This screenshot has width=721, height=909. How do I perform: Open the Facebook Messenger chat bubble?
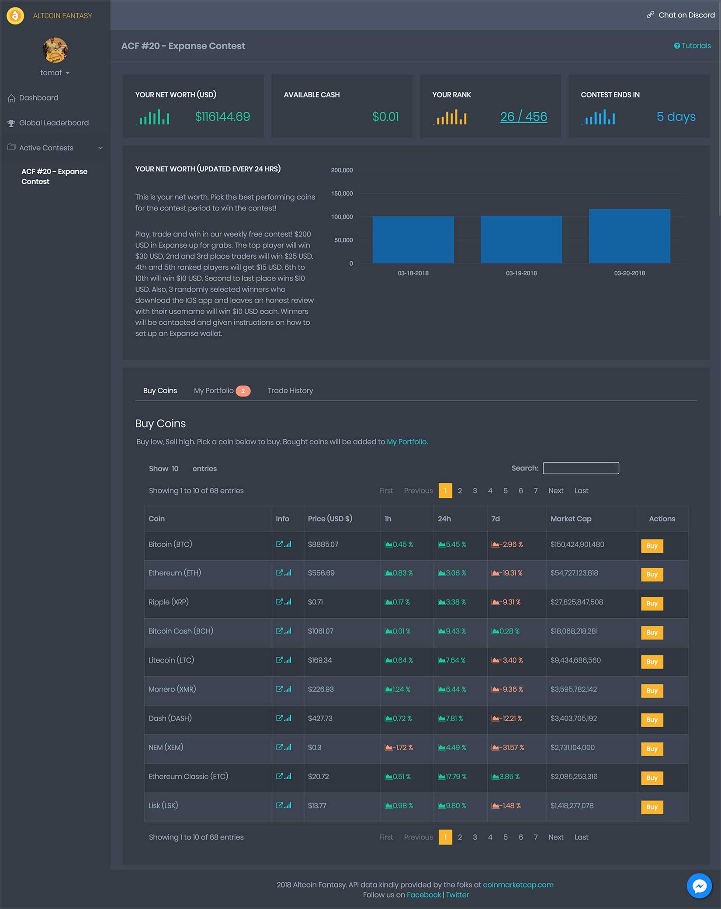click(x=699, y=886)
